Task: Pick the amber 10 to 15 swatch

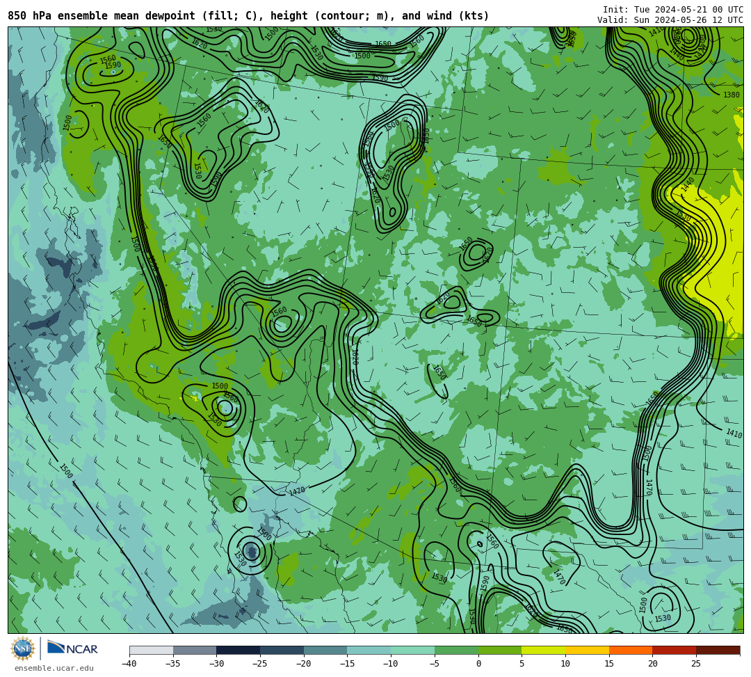Action: tap(587, 650)
